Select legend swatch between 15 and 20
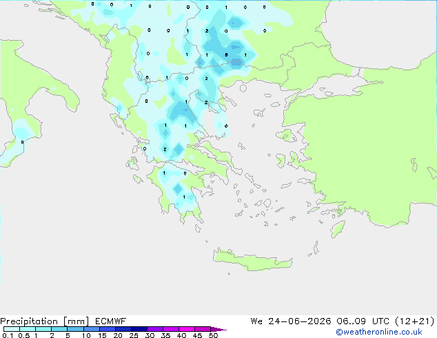 (108, 329)
